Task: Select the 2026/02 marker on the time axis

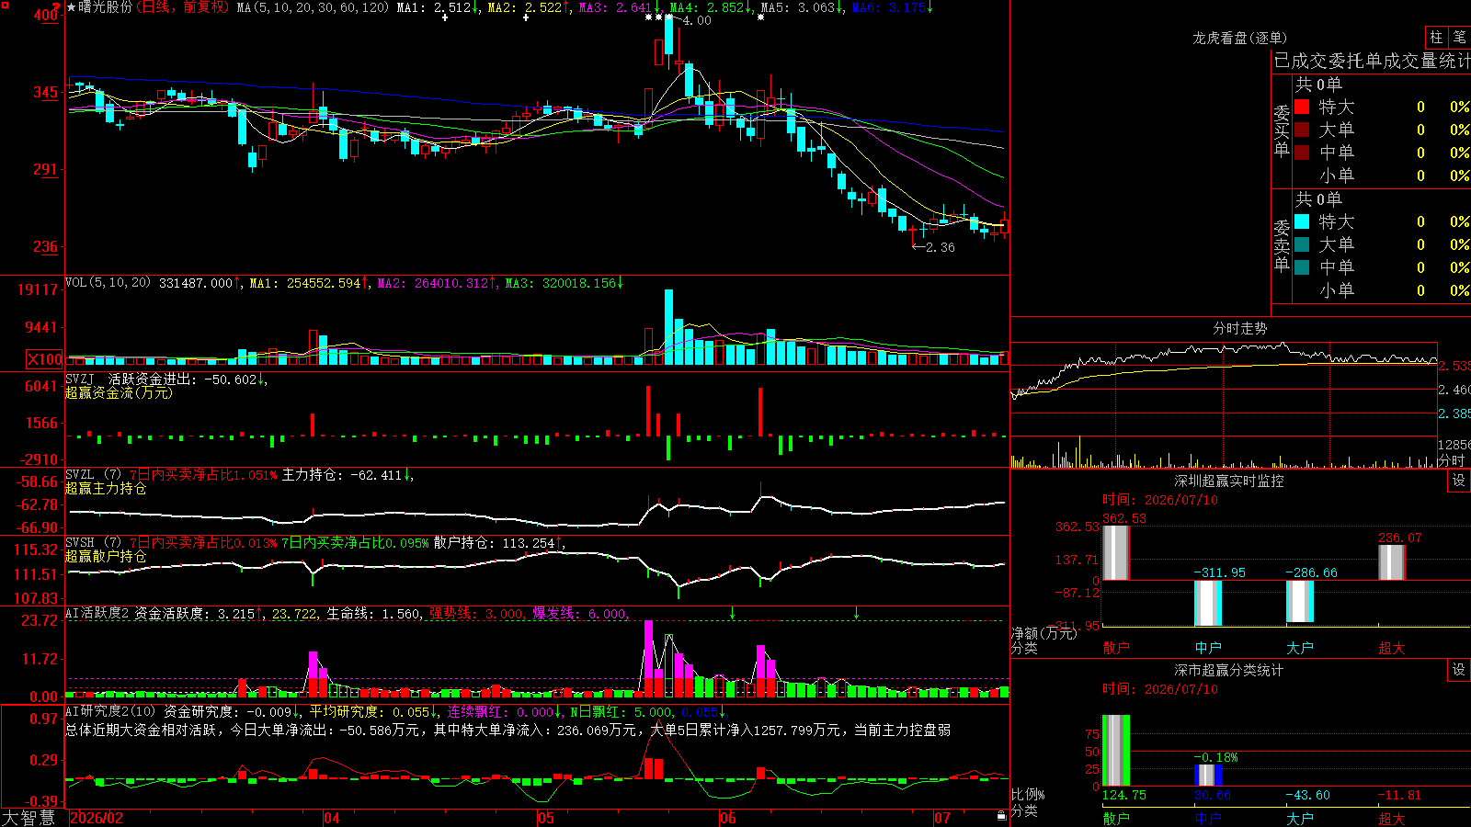Action: tap(97, 818)
